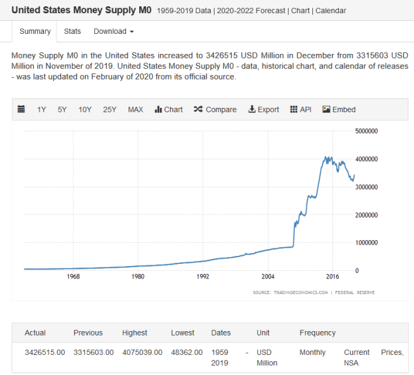This screenshot has height=375, width=414.
Task: Open the API grid icon
Action: 294,109
